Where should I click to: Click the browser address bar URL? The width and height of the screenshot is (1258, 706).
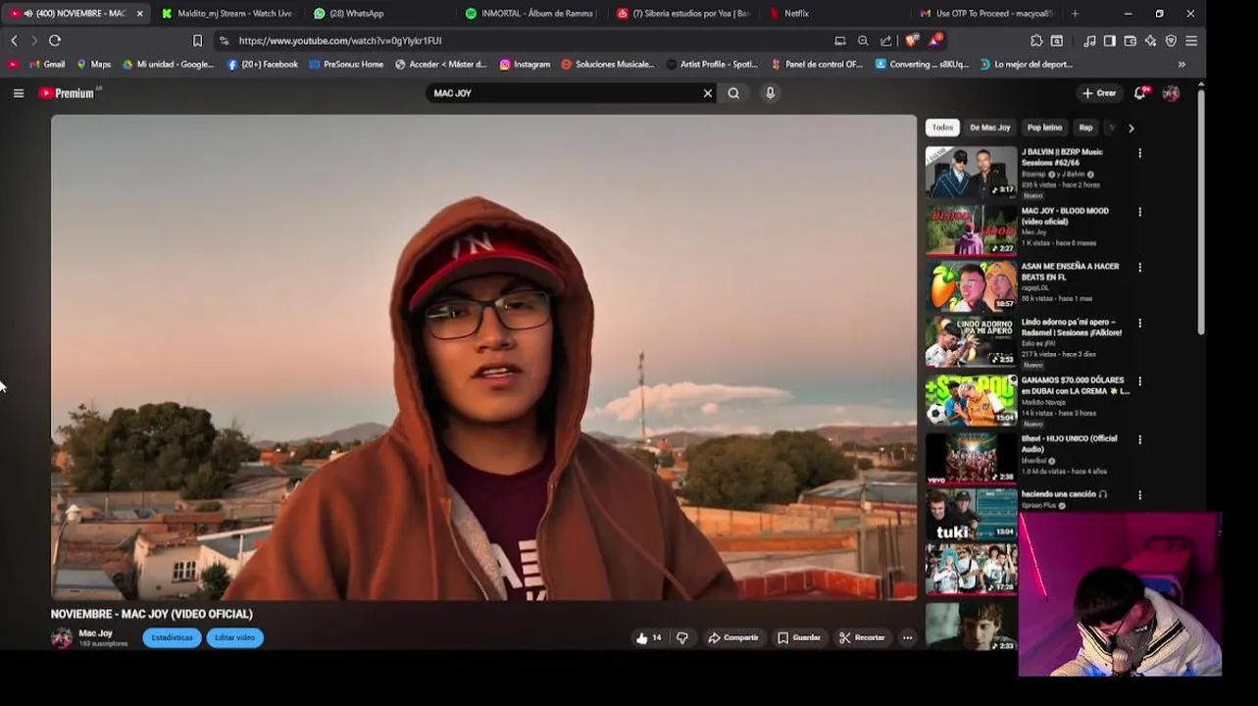point(340,40)
